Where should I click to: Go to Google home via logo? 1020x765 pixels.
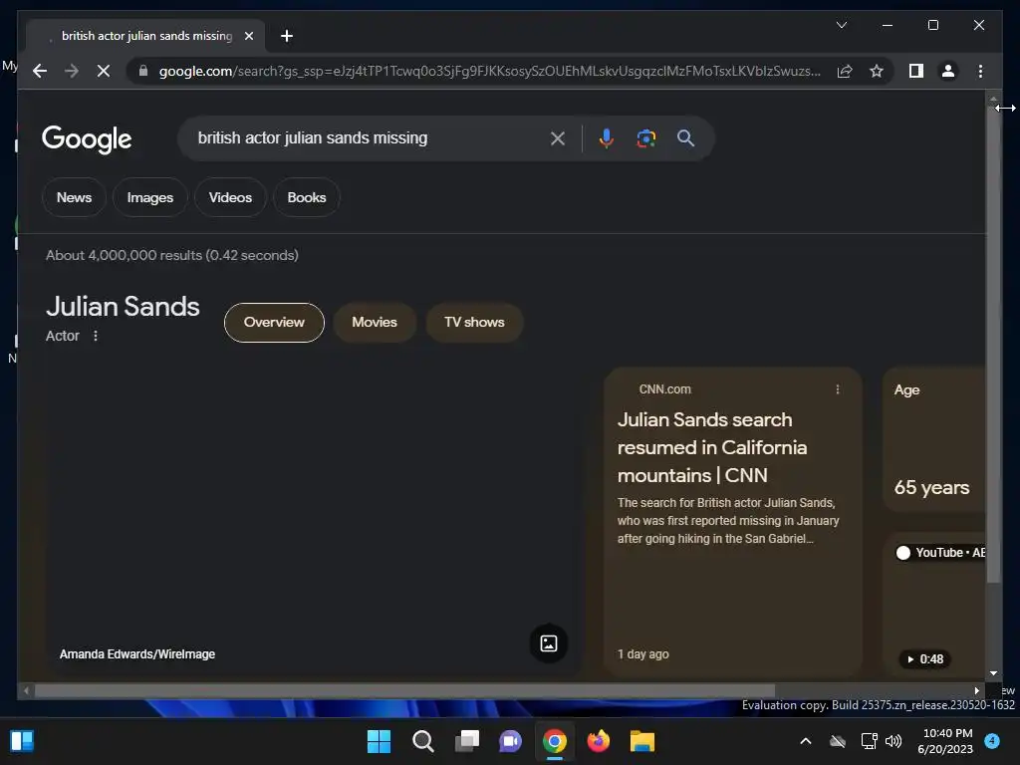pyautogui.click(x=87, y=139)
